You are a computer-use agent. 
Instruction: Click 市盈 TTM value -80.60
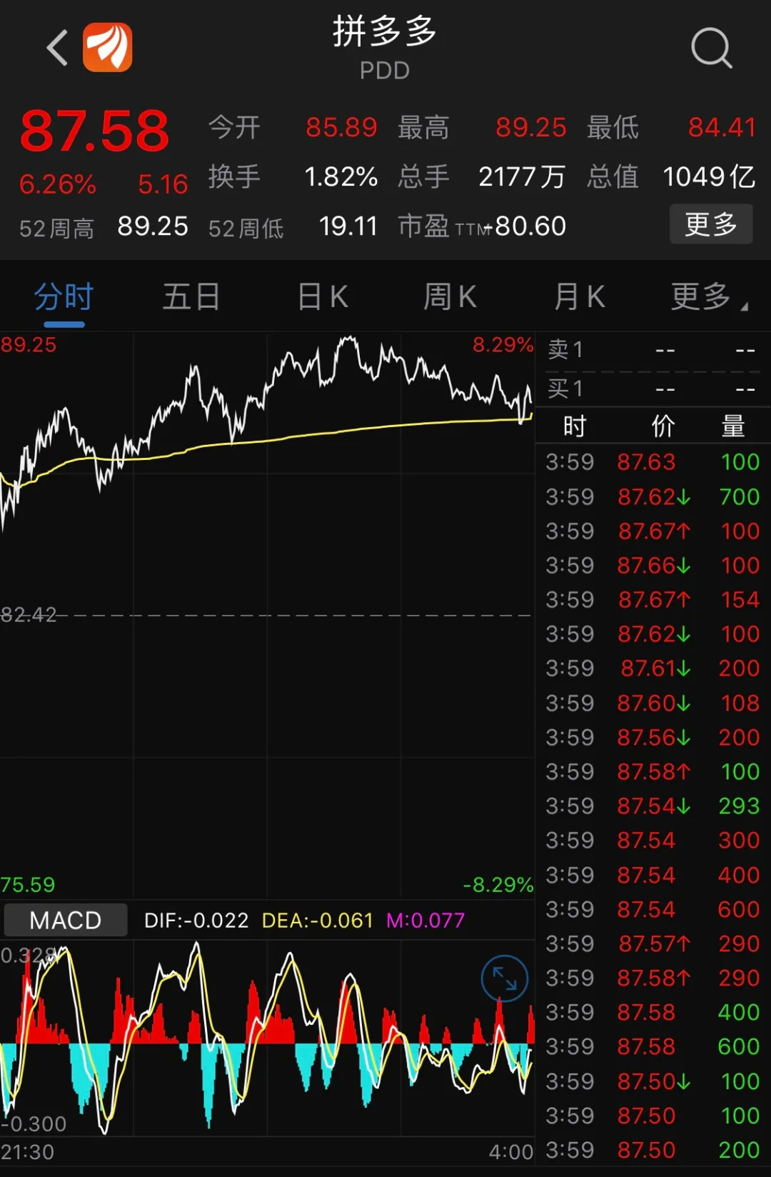[x=525, y=226]
